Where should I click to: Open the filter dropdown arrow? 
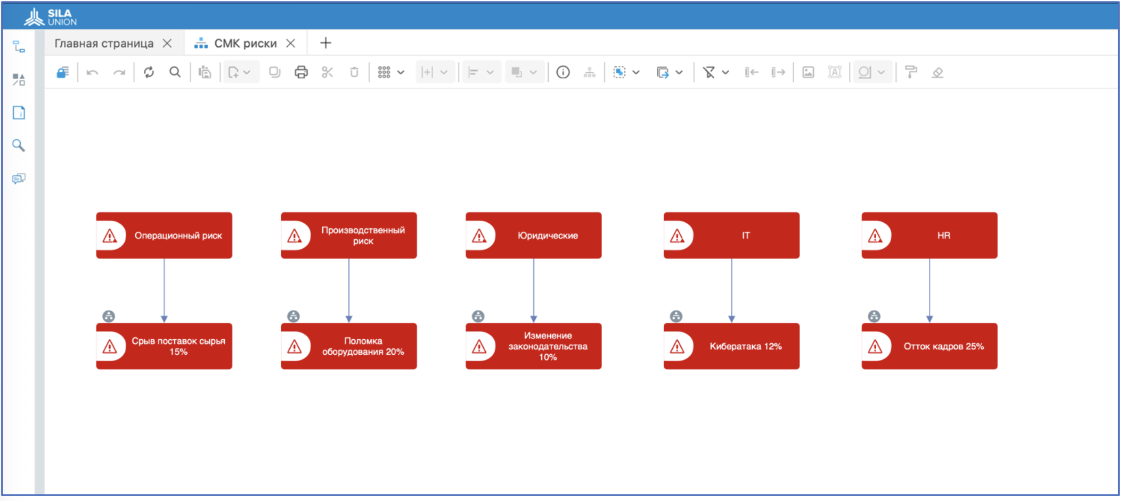click(725, 72)
